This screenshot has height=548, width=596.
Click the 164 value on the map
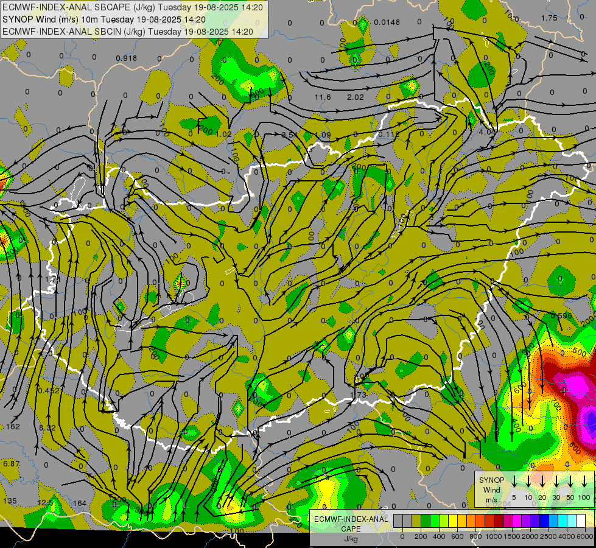click(x=79, y=504)
